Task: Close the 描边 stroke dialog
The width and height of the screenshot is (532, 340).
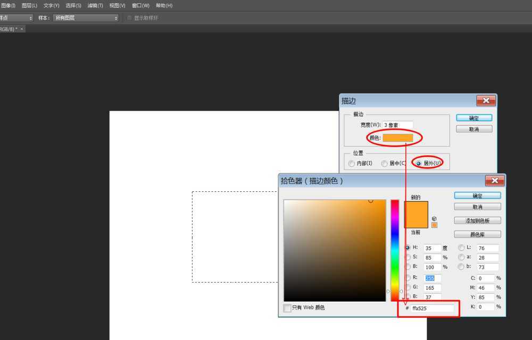Action: coord(486,100)
